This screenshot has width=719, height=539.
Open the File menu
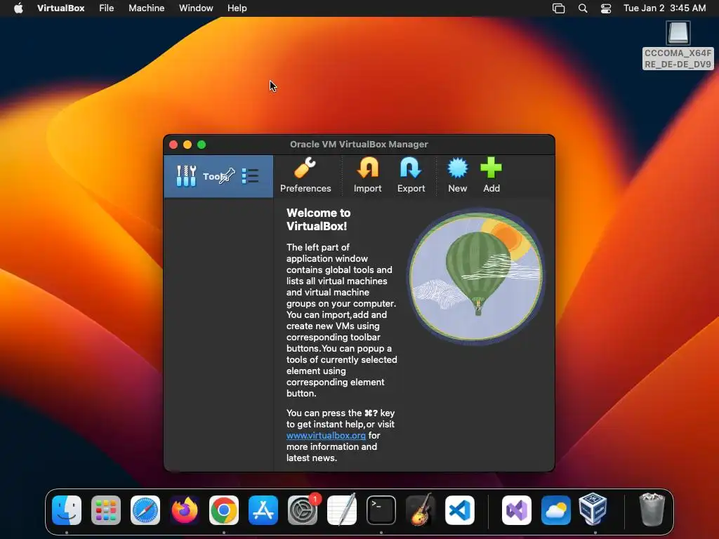(x=107, y=8)
